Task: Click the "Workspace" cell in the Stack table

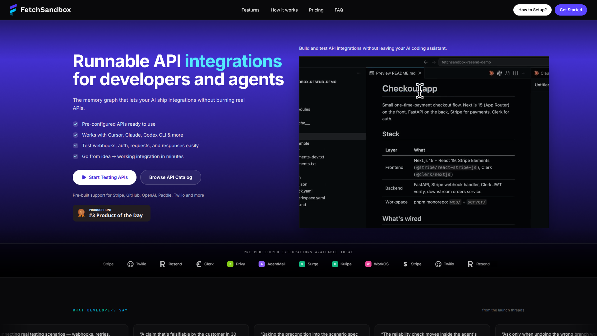Action: point(396,202)
